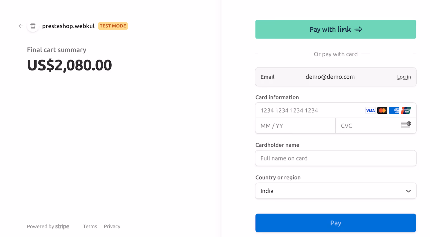Screen dimensions: 430x237
Task: Click the prestashop.webkul store icon
Action: pyautogui.click(x=33, y=26)
